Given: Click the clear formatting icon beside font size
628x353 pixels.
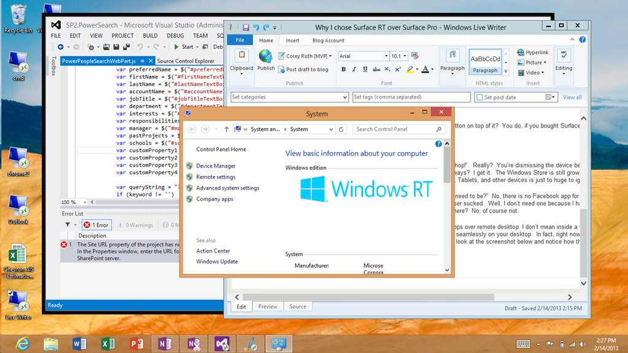Looking at the screenshot, I should click(415, 56).
